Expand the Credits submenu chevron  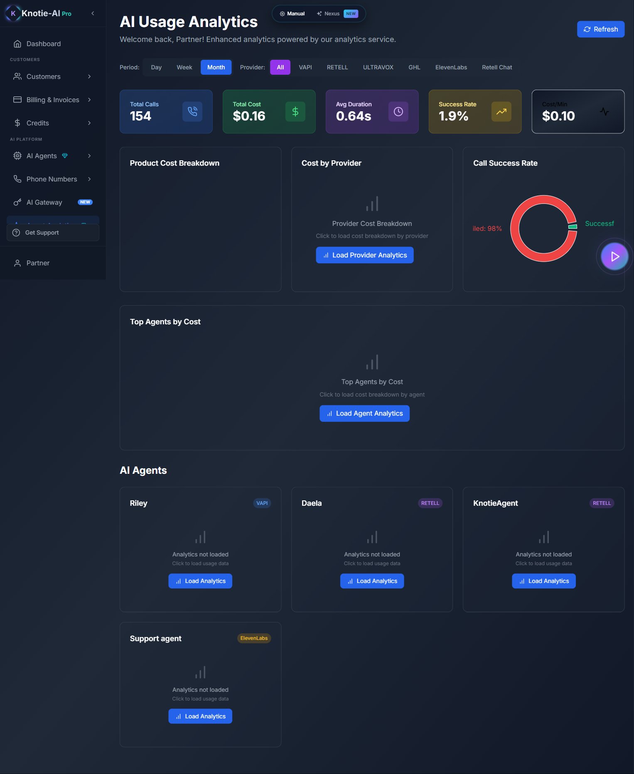tap(89, 123)
